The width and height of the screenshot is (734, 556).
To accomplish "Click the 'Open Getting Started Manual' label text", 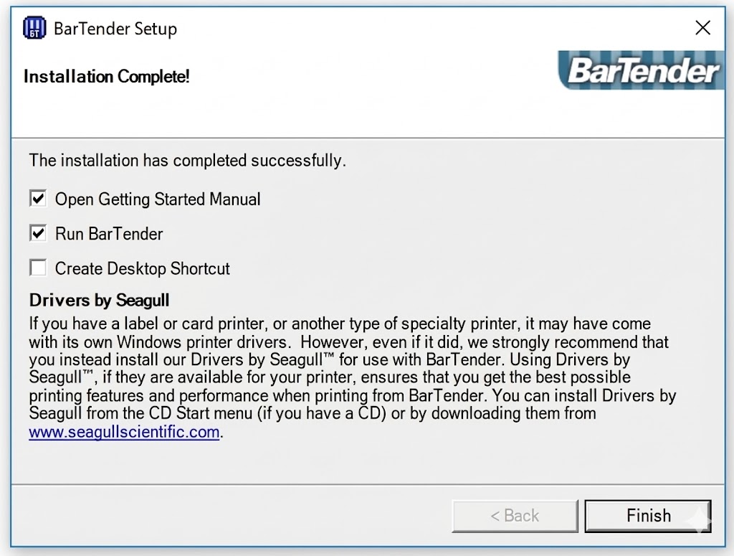I will [158, 199].
